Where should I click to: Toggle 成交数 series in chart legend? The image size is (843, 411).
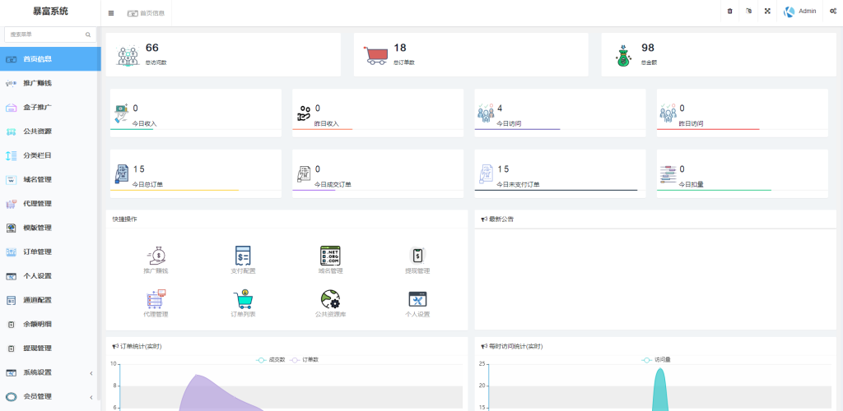(270, 360)
